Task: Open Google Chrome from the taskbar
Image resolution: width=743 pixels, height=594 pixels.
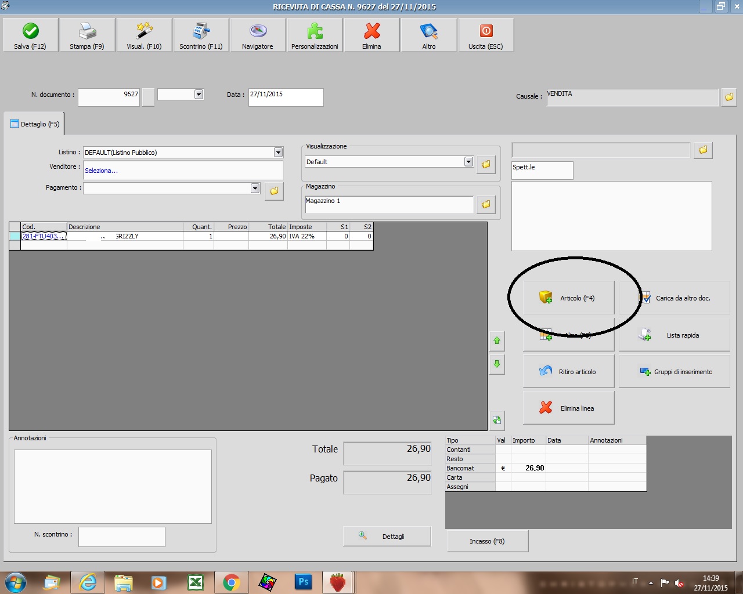Action: pyautogui.click(x=231, y=582)
